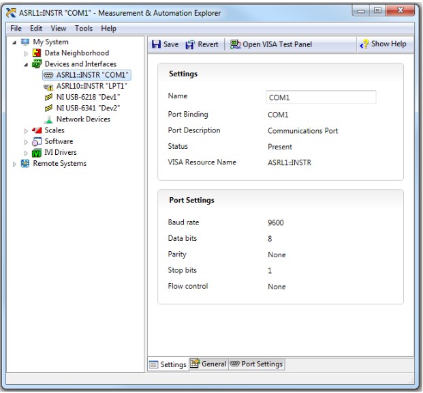The width and height of the screenshot is (423, 393).
Task: Click the Scales icon
Action: [37, 130]
